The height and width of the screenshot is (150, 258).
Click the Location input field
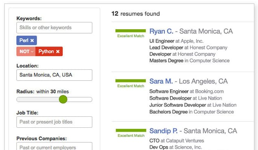tap(54, 75)
